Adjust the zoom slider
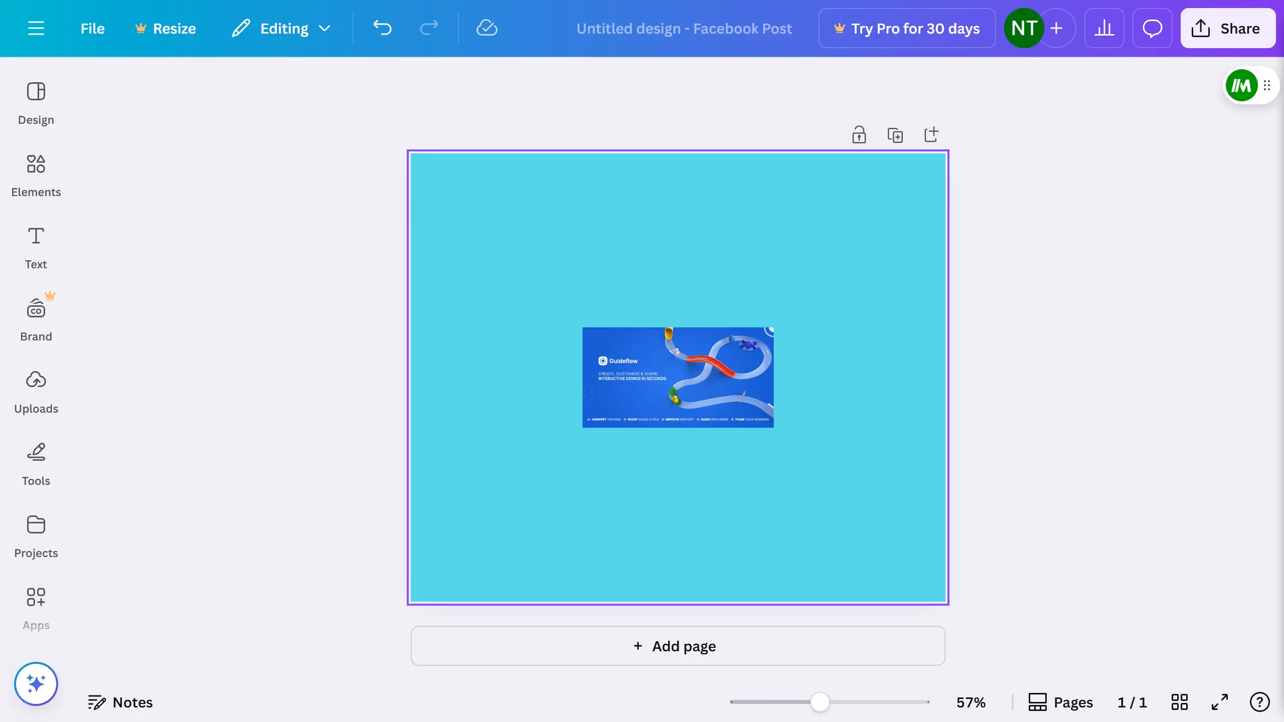Image resolution: width=1284 pixels, height=722 pixels. click(x=819, y=702)
